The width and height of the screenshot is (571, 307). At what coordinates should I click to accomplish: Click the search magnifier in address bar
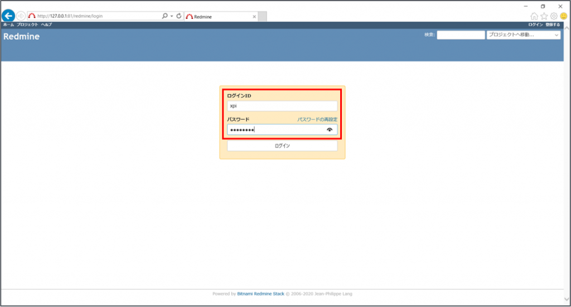point(164,16)
